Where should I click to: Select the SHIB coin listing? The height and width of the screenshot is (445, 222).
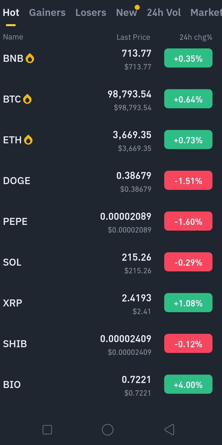pos(15,344)
